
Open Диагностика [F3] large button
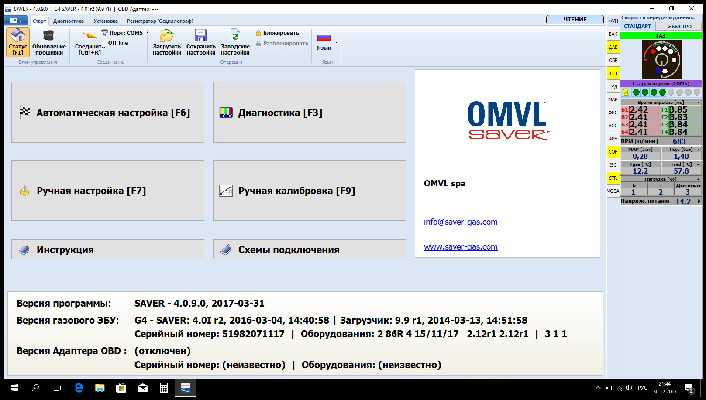click(310, 113)
